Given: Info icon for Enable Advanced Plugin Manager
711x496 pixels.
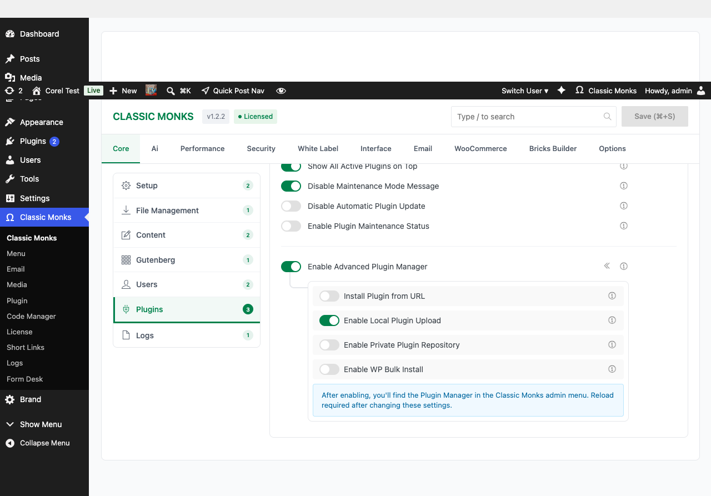Looking at the screenshot, I should pyautogui.click(x=624, y=266).
